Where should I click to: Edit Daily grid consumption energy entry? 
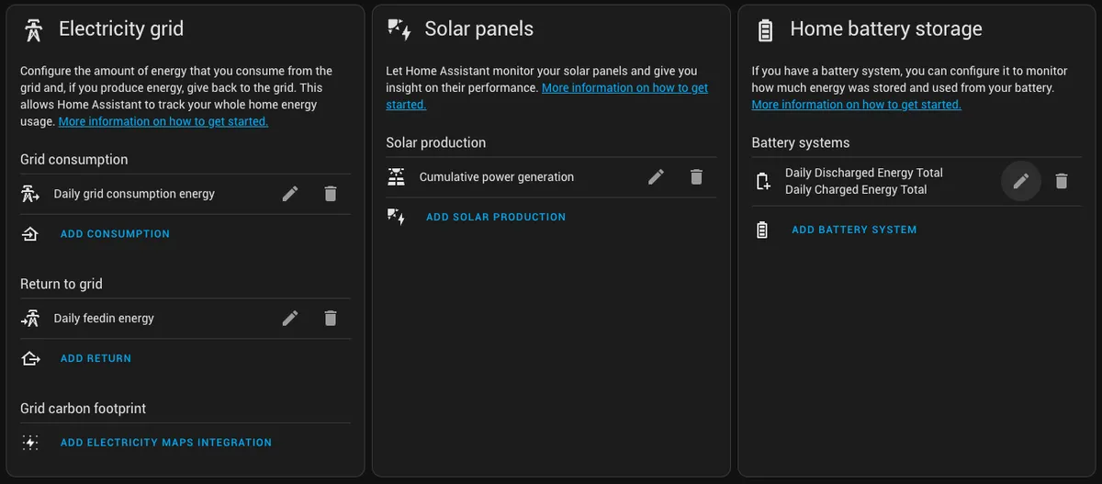[x=290, y=194]
